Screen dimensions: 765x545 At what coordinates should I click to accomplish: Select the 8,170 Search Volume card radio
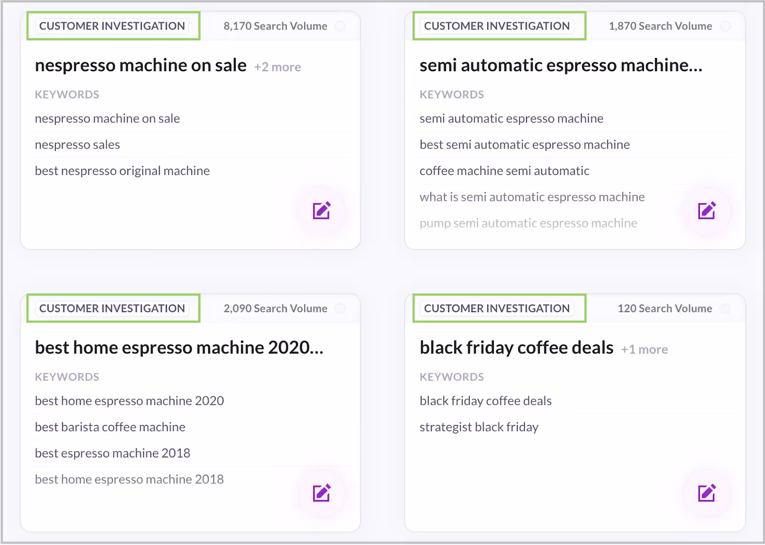pos(340,26)
